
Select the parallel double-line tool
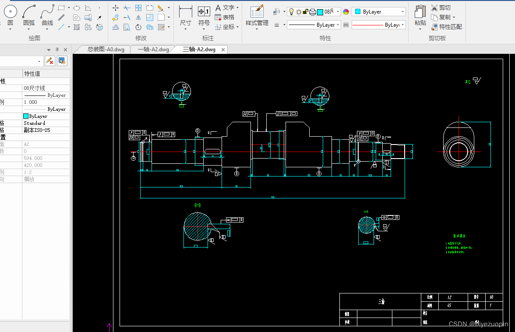click(61, 18)
